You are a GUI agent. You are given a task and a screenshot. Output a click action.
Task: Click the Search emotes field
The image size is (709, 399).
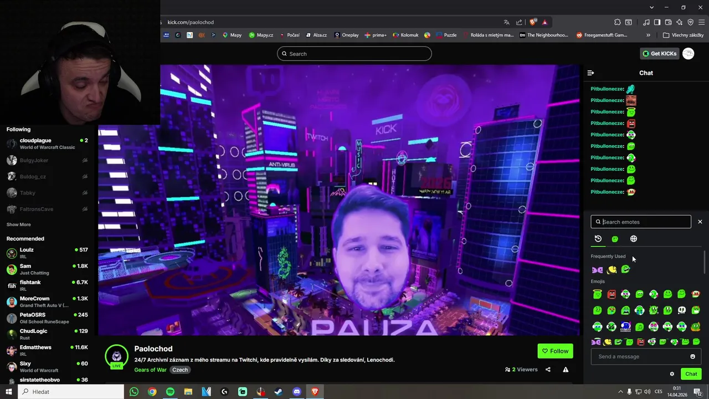pos(641,222)
